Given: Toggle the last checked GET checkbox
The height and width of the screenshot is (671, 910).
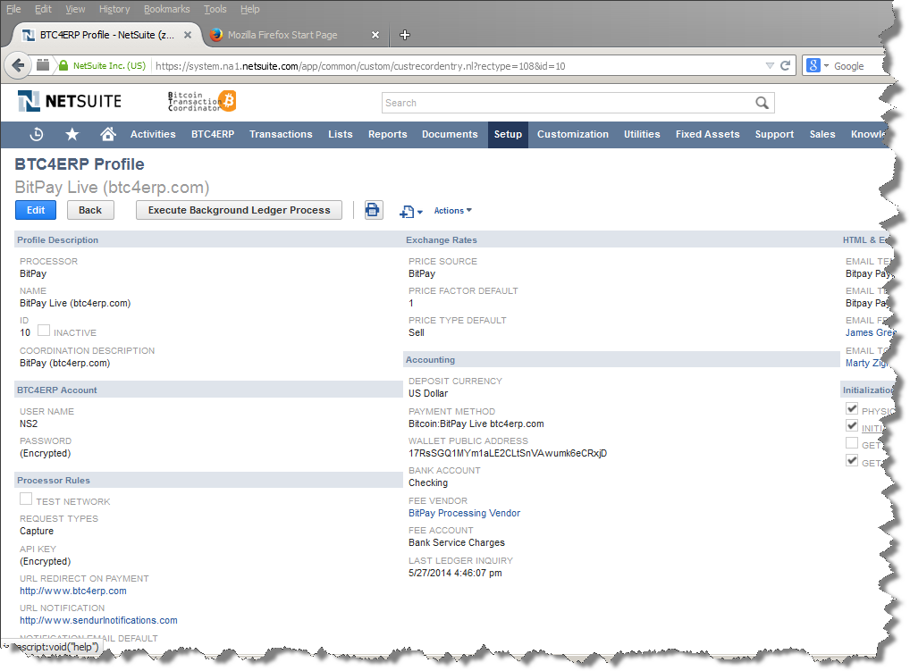Looking at the screenshot, I should pyautogui.click(x=852, y=460).
